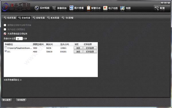Viewport: 172px width, 108px height.
Task: Click 浏览 button for the D:\ row
Action: (x=78, y=52)
